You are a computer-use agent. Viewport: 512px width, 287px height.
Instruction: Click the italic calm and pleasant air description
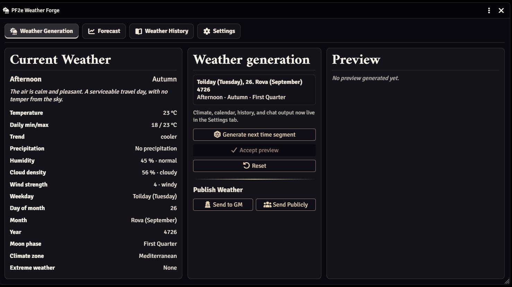click(89, 96)
